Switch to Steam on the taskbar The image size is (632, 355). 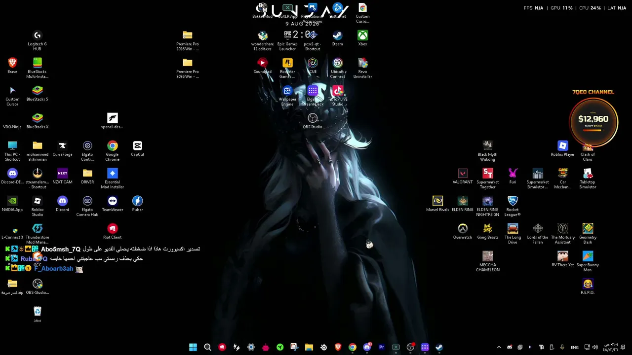439,347
